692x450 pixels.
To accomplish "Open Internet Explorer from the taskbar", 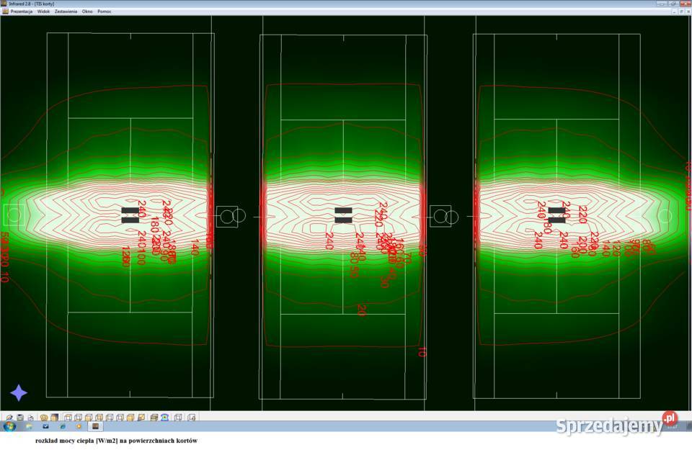I will (x=62, y=426).
